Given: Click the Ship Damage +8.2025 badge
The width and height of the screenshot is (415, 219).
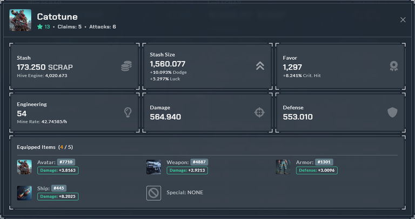Looking at the screenshot, I should [58, 196].
